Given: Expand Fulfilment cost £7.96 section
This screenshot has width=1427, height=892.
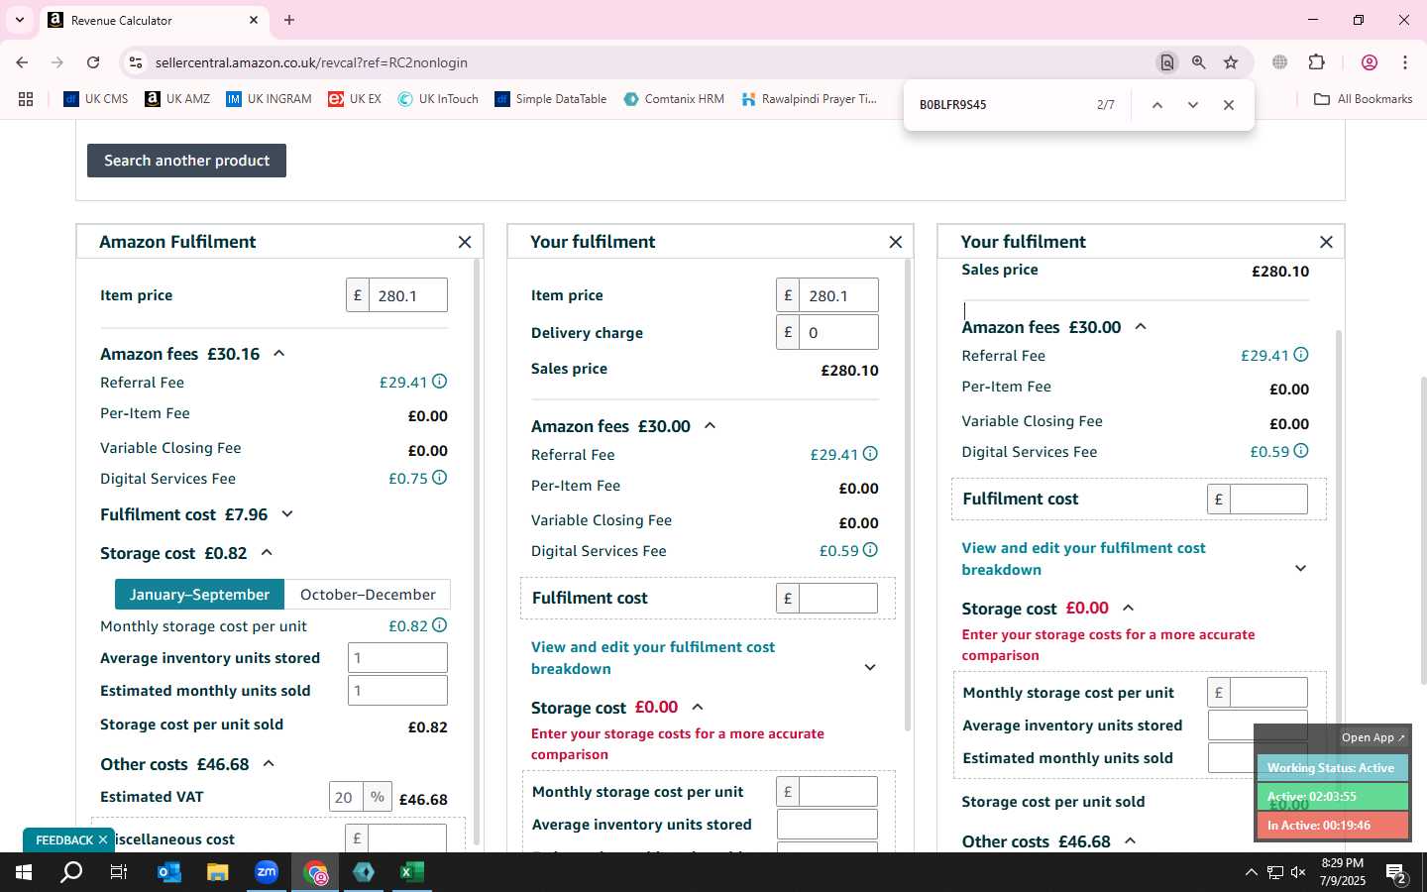Looking at the screenshot, I should coord(287,514).
